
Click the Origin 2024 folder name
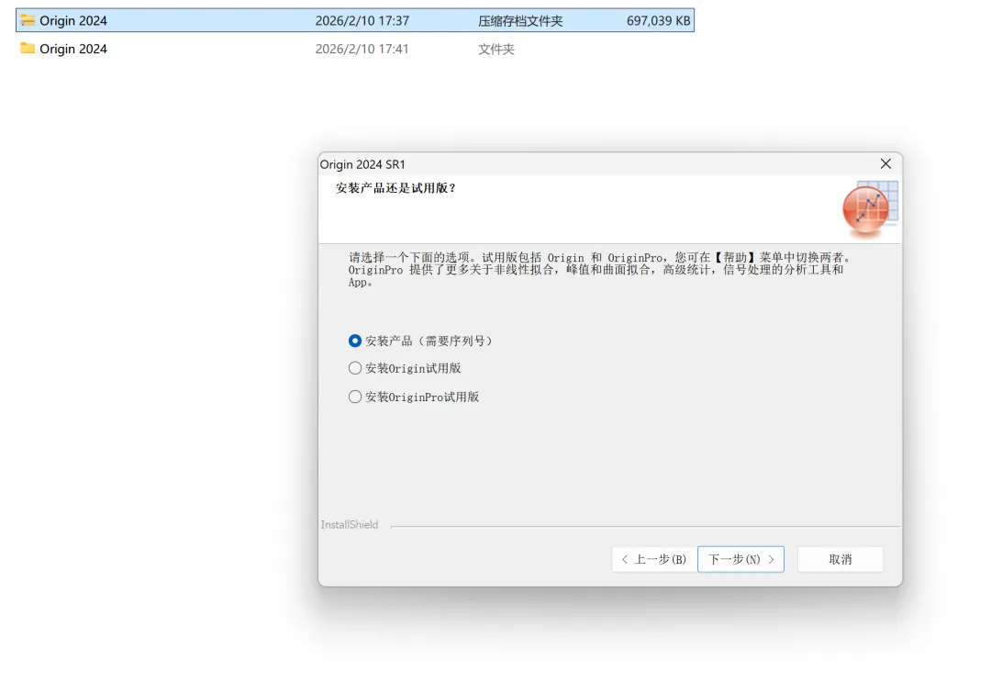[73, 49]
